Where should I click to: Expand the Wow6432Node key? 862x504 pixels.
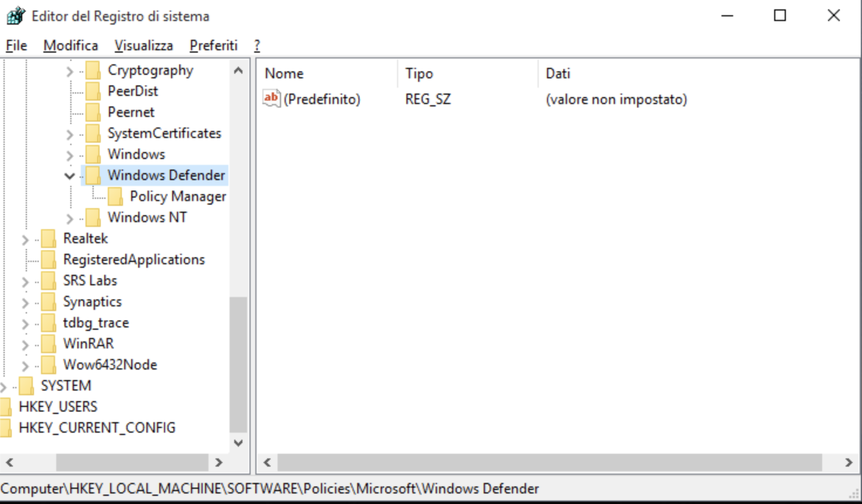tap(25, 366)
